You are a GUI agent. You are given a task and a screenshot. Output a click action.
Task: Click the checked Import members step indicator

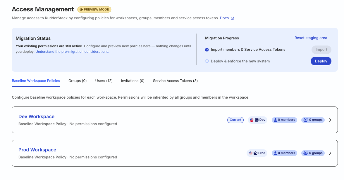coord(207,50)
